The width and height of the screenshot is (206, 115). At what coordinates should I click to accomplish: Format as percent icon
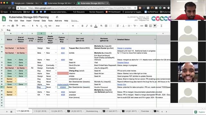pyautogui.click(x=37, y=26)
